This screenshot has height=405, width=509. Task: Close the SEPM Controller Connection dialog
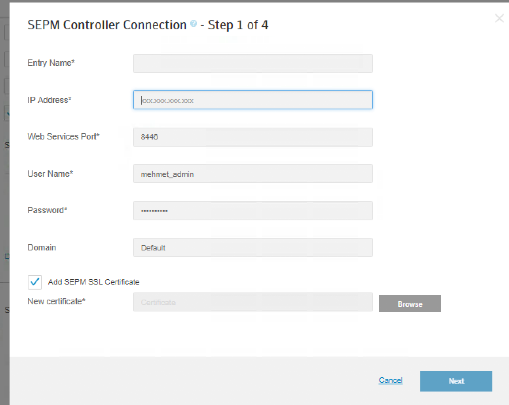click(499, 18)
